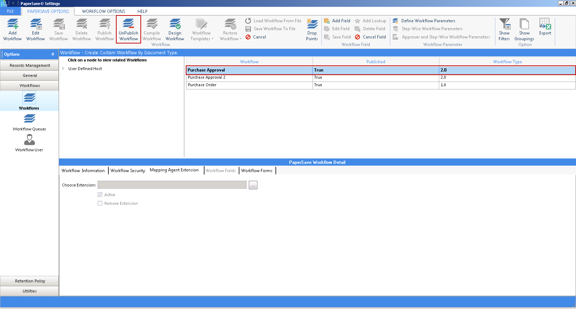
Task: Open the Workflow Security tab
Action: (x=128, y=171)
